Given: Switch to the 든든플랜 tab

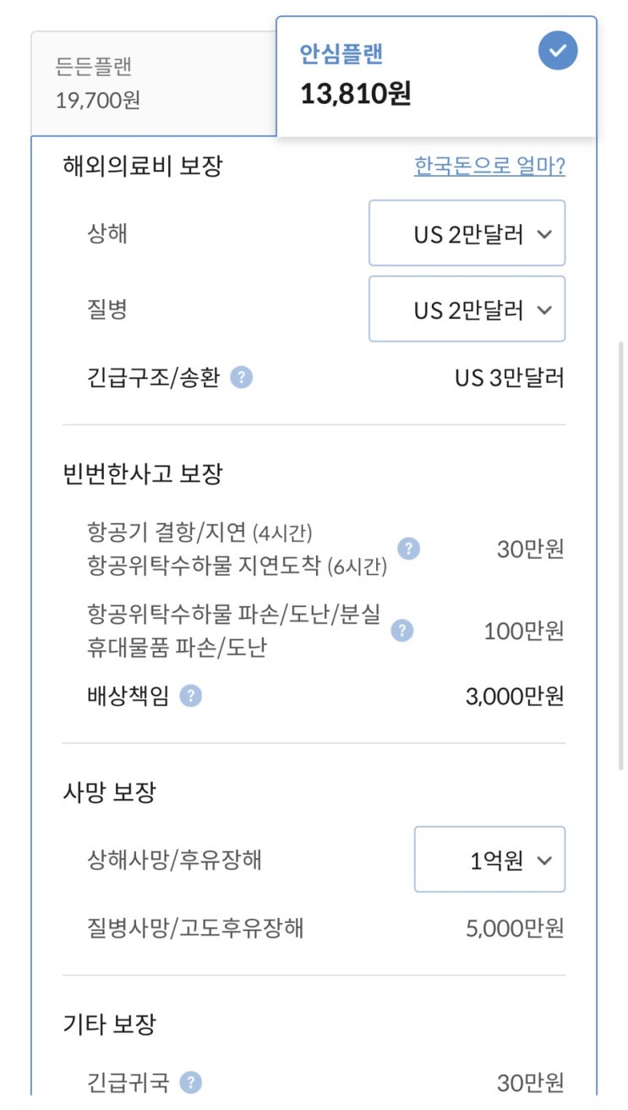Looking at the screenshot, I should pyautogui.click(x=154, y=84).
